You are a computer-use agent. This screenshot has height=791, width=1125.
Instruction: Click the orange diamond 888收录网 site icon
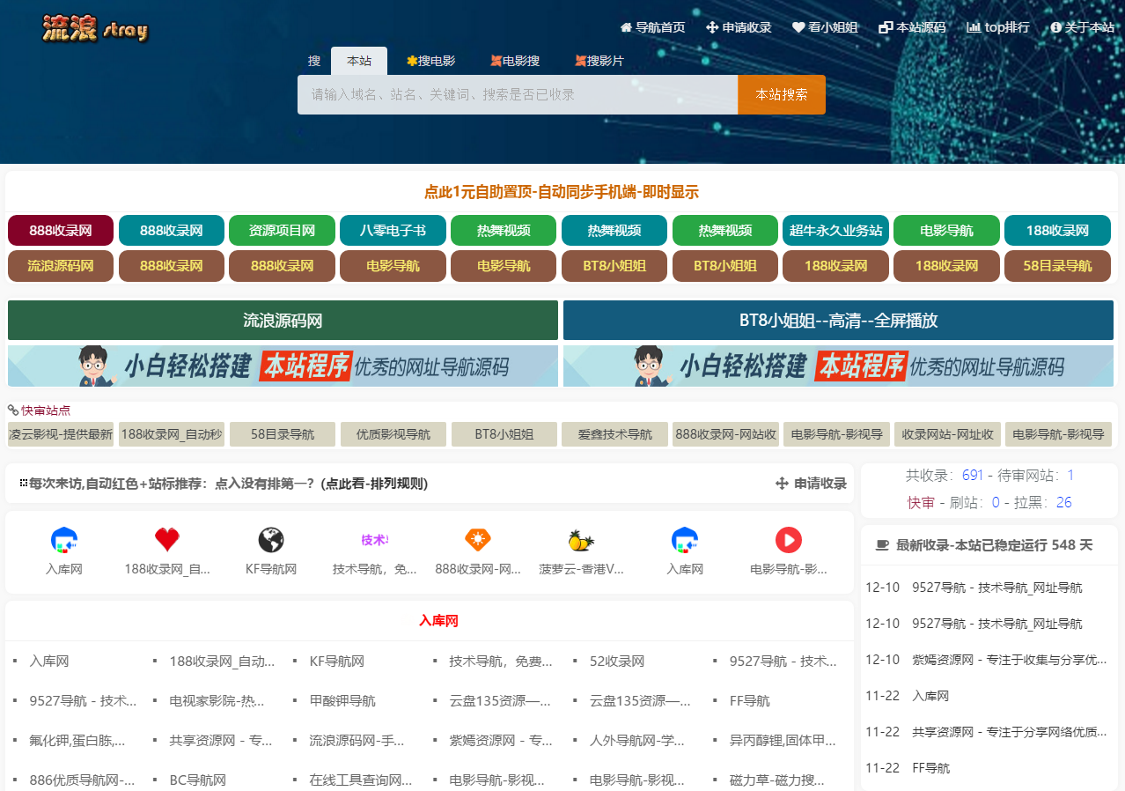pos(478,540)
